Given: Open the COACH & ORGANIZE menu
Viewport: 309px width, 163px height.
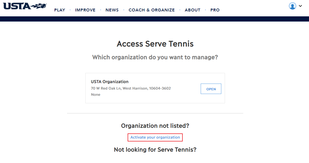Looking at the screenshot, I should tap(152, 10).
